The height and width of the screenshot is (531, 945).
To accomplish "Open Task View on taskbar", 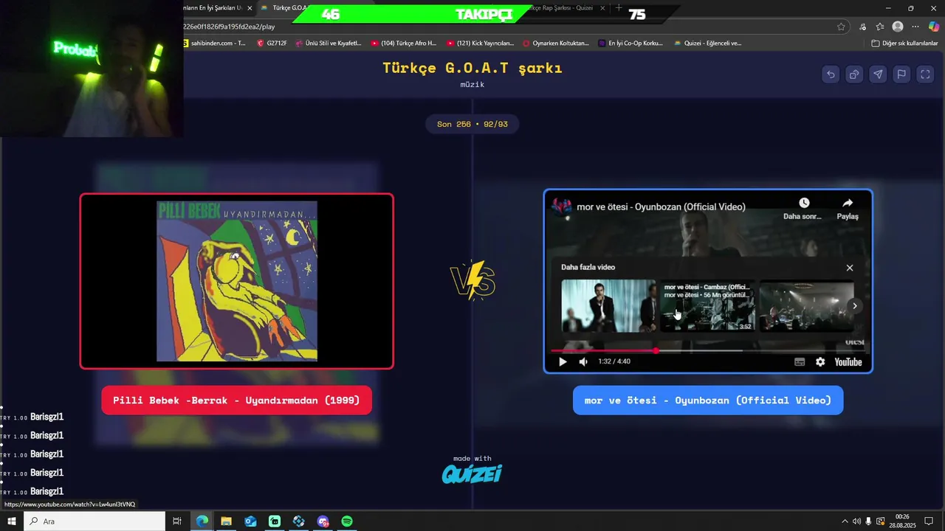I will click(x=177, y=521).
